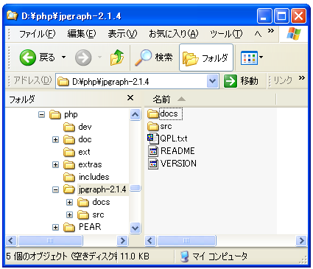Select the PEAR folder in tree

[x=90, y=227]
